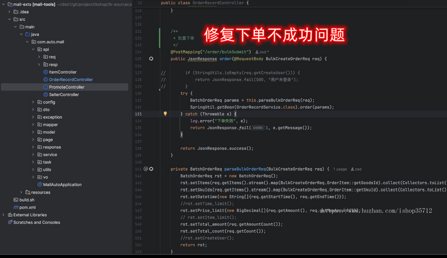
Task: Click the parseBulkOrderReq method name at line 141
Action: click(x=245, y=169)
